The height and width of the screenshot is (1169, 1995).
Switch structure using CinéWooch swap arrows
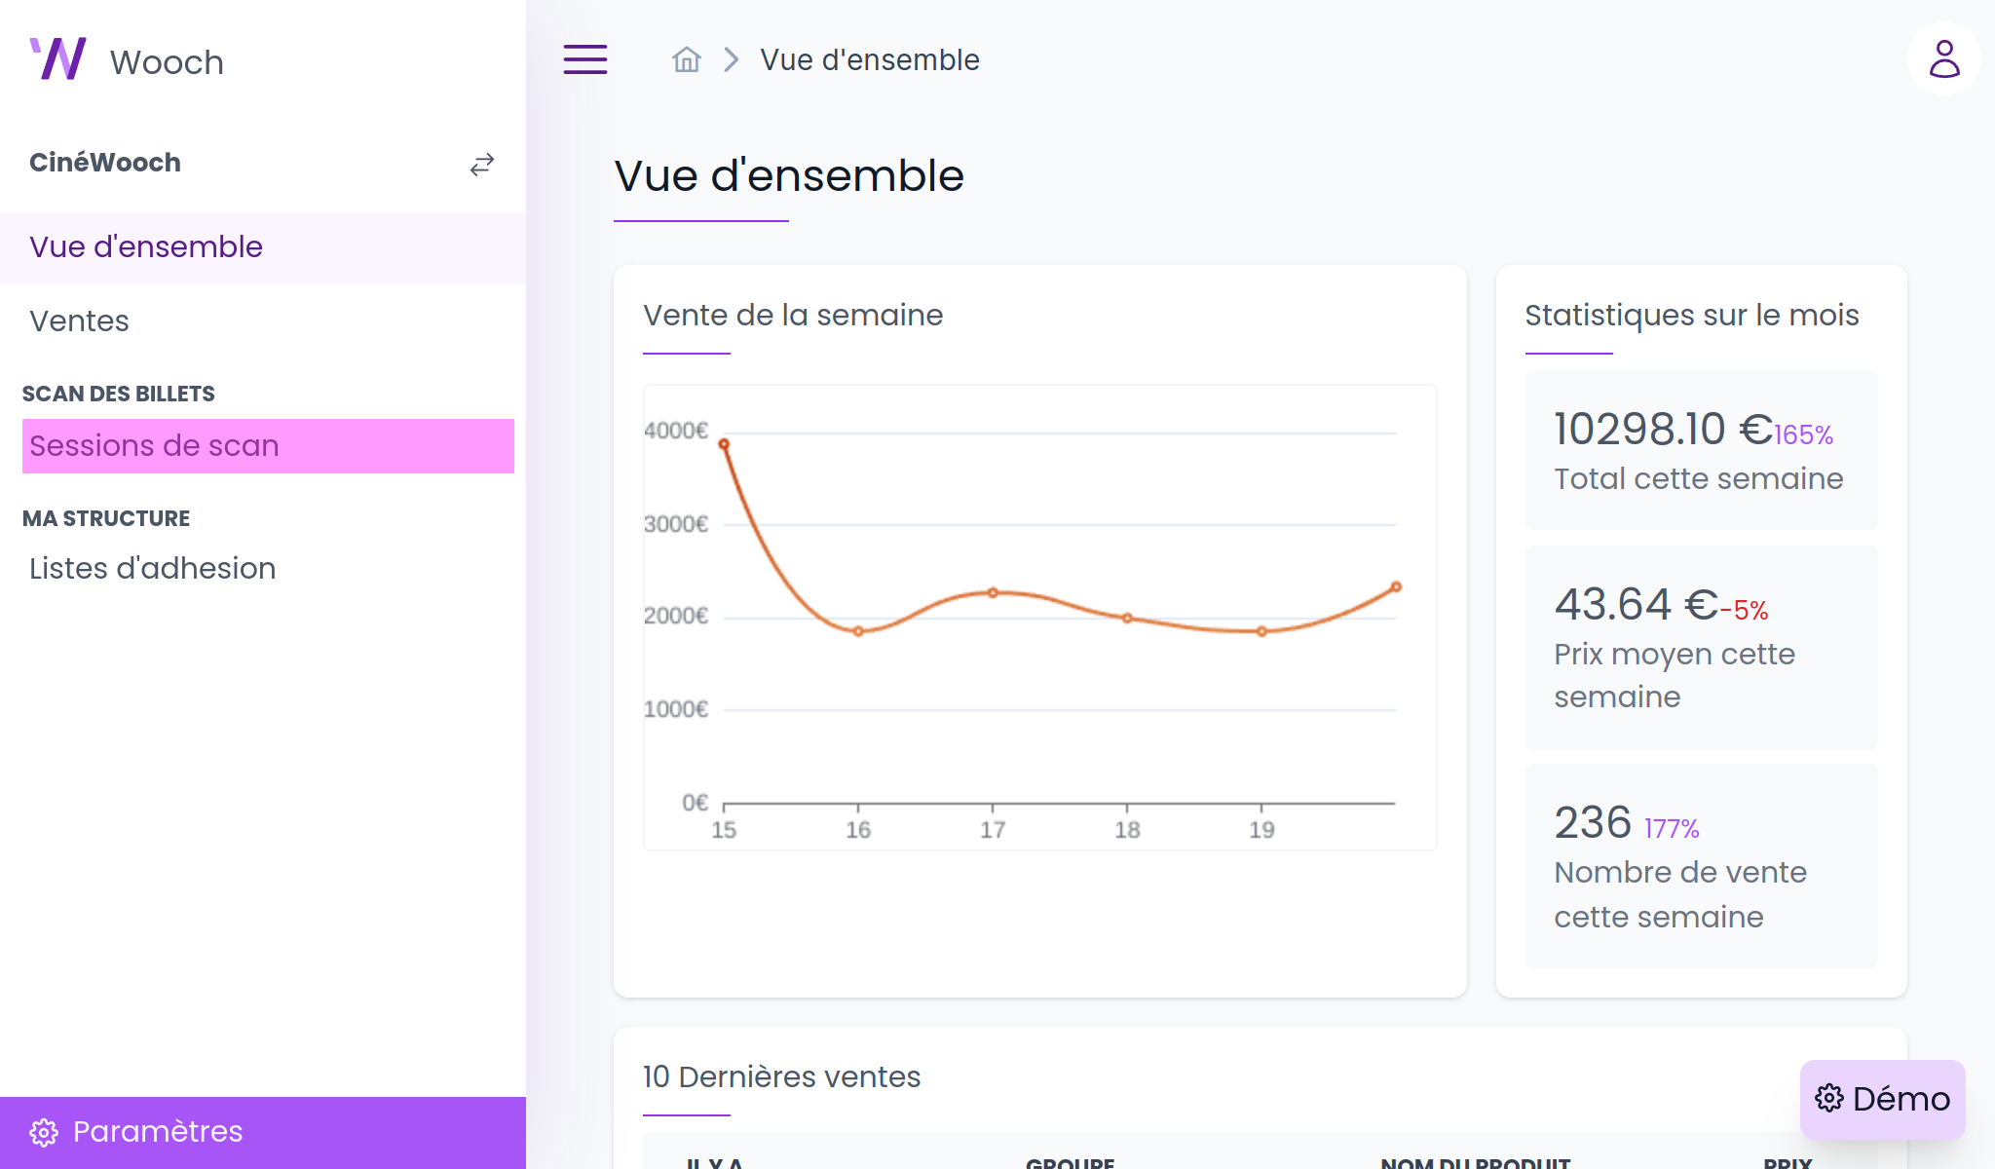pos(482,164)
